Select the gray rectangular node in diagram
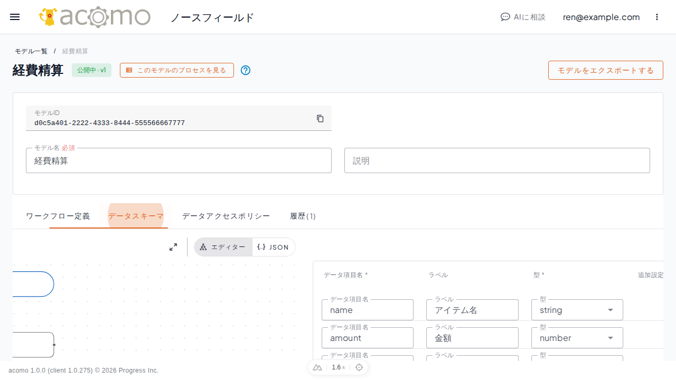 [x=33, y=345]
